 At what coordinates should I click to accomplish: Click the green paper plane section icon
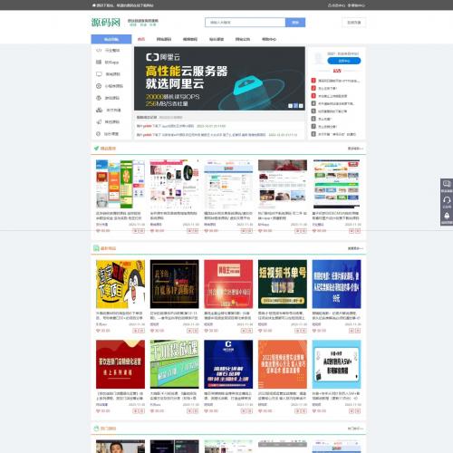click(96, 148)
